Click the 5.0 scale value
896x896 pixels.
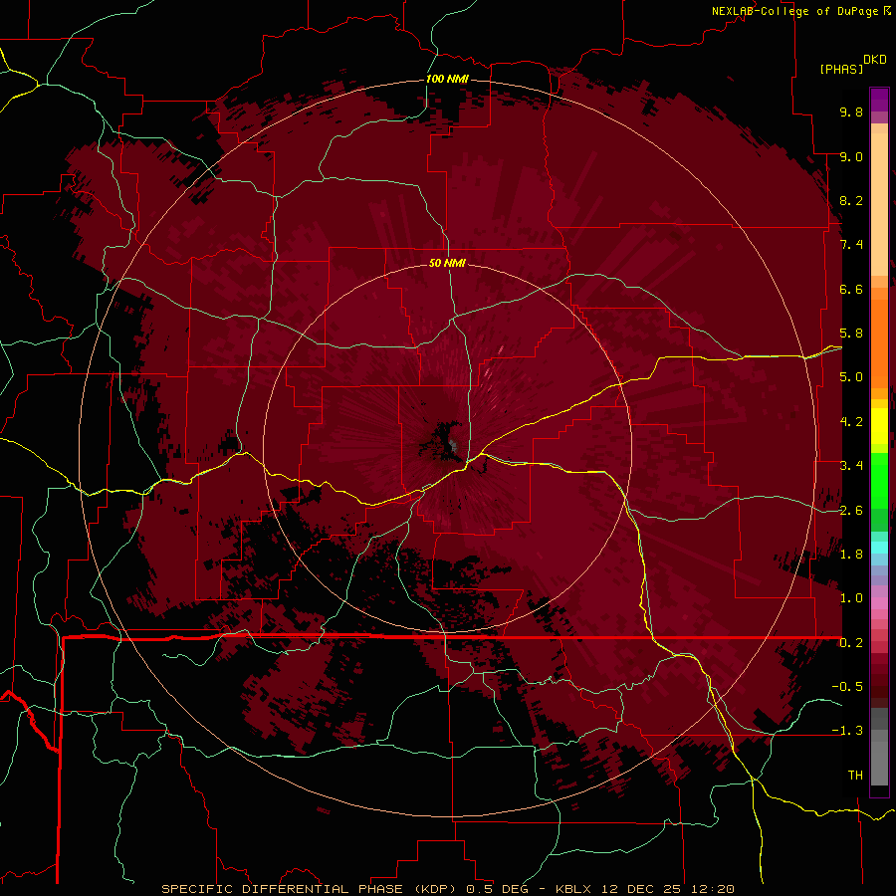(851, 377)
